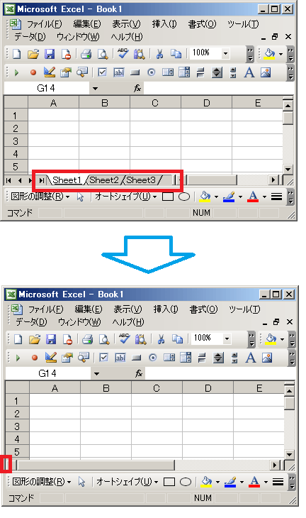
Task: Select Label 'A' control in upper window toolbar
Action: (249, 72)
